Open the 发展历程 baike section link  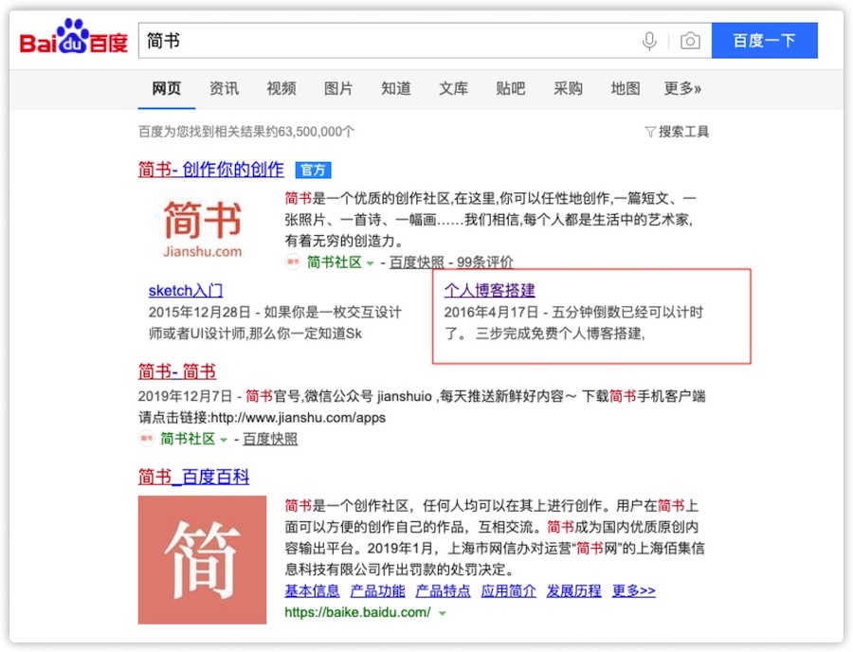[574, 590]
